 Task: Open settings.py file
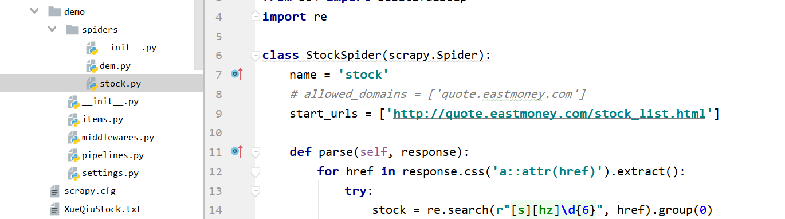[110, 173]
